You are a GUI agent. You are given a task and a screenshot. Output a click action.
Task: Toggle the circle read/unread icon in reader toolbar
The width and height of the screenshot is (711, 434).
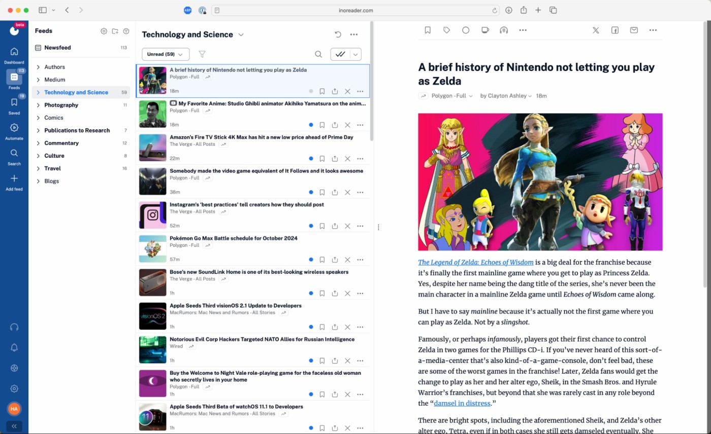(x=466, y=30)
